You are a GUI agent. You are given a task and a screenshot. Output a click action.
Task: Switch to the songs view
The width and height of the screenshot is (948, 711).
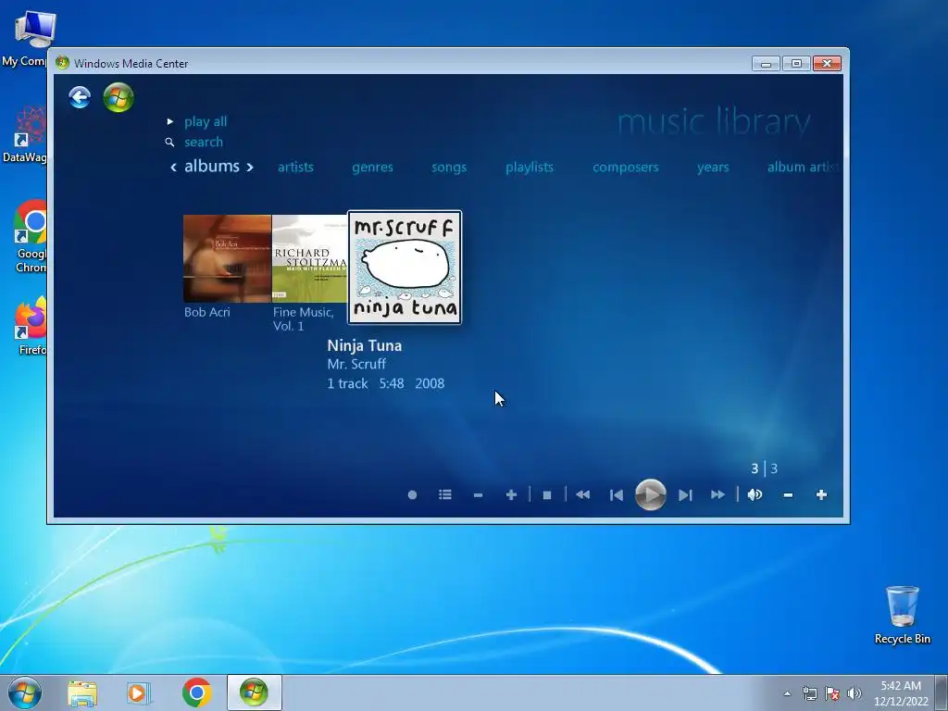coord(449,168)
